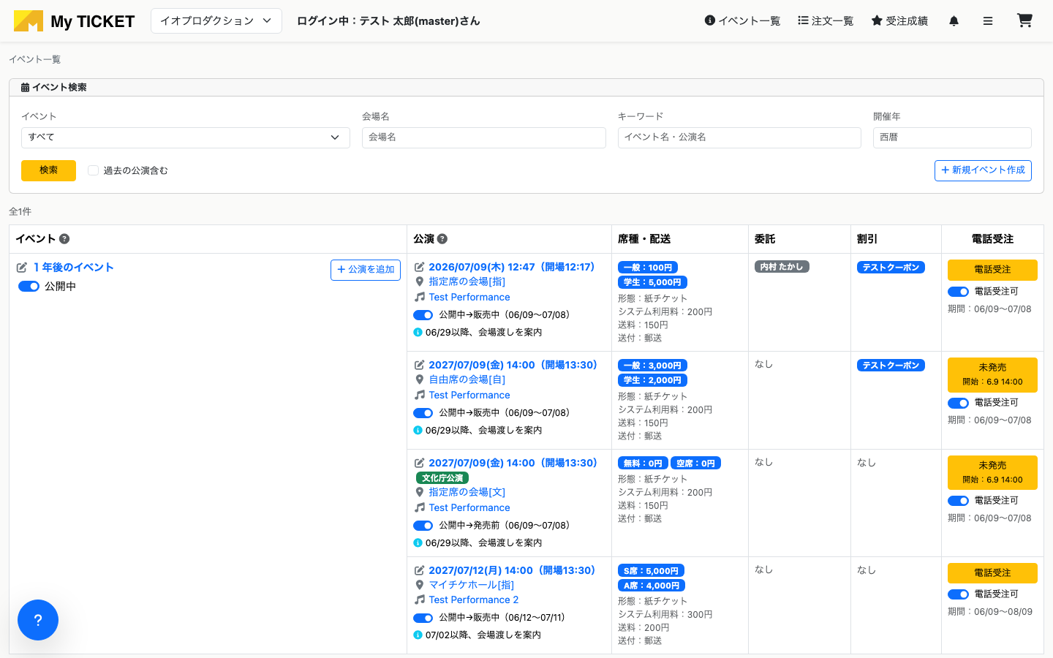Click 会場名 input field
1053x658 pixels.
pyautogui.click(x=484, y=137)
